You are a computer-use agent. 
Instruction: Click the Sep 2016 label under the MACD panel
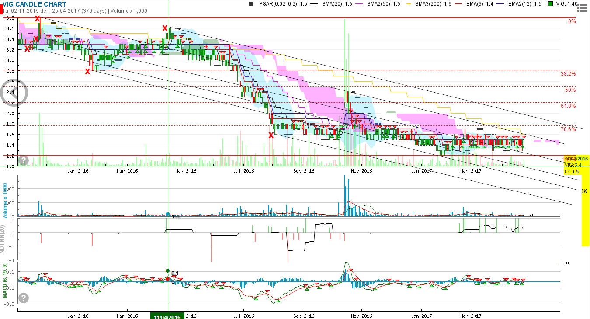[x=304, y=316]
